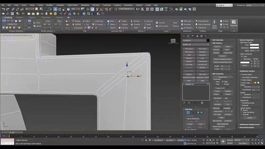Enable Use NURMS Subdivision checkbox
The image size is (265, 149).
click(x=241, y=77)
